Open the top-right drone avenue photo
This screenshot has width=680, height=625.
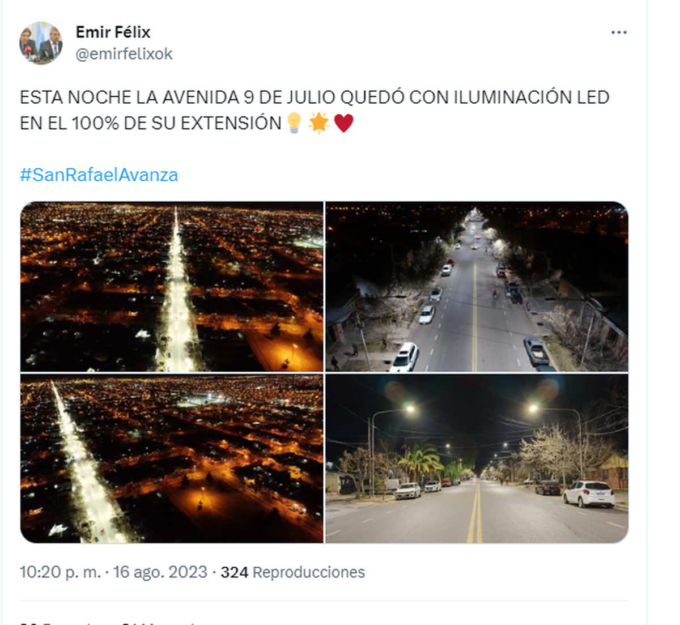coord(477,286)
